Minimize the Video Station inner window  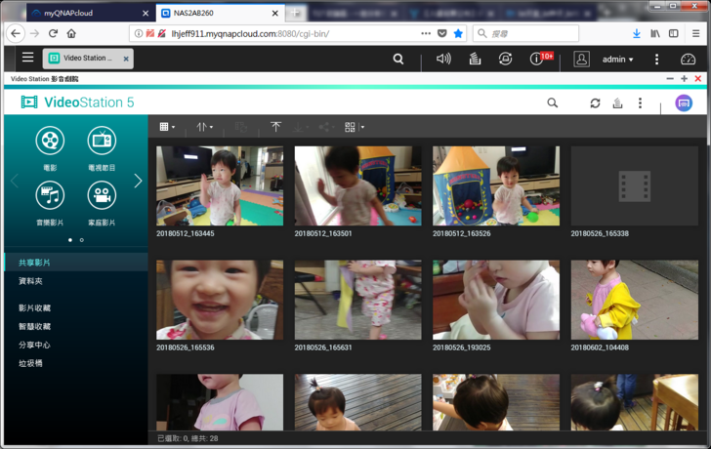click(x=670, y=79)
